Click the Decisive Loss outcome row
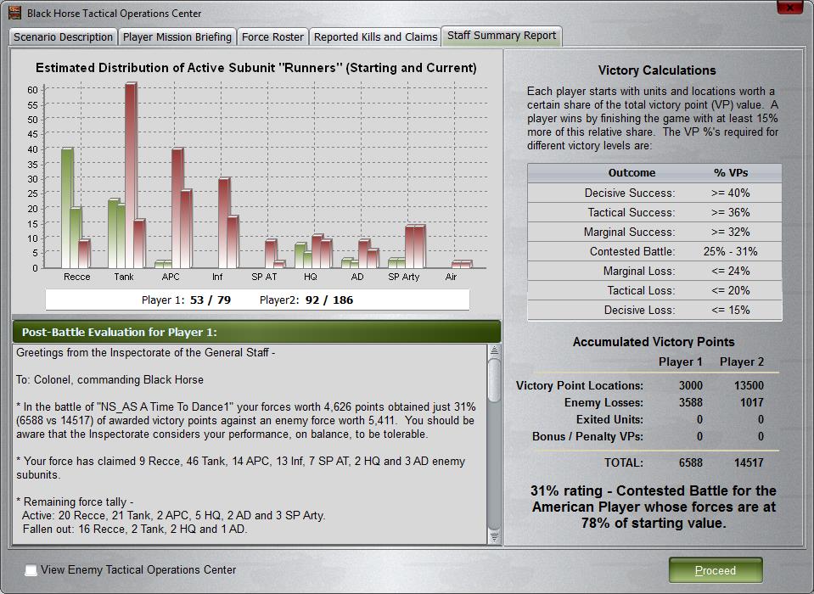814x594 pixels. pyautogui.click(x=654, y=311)
